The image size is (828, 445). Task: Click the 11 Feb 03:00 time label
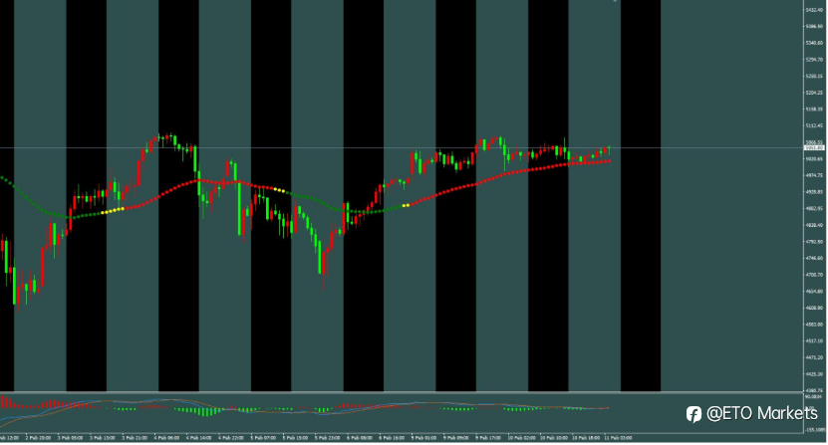[618, 438]
